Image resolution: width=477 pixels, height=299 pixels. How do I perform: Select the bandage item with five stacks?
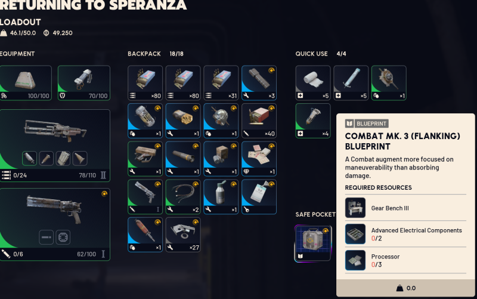click(312, 83)
